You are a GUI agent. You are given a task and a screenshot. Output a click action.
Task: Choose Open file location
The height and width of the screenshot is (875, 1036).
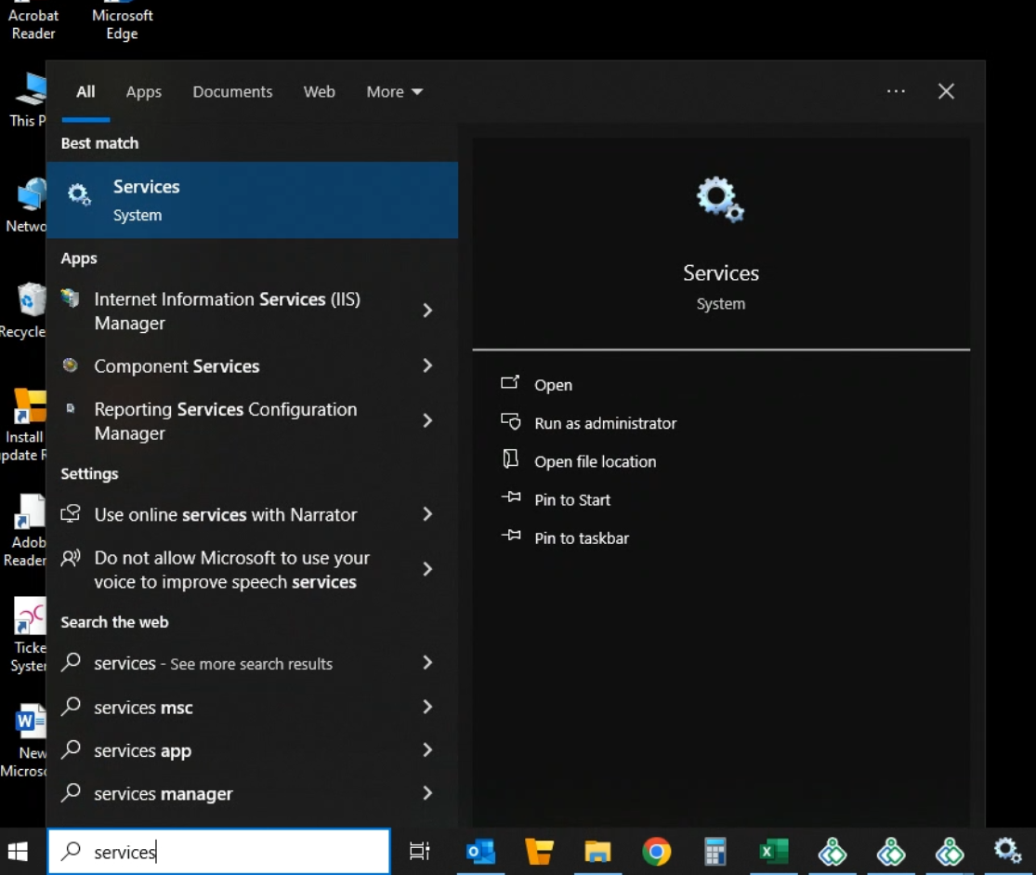595,461
